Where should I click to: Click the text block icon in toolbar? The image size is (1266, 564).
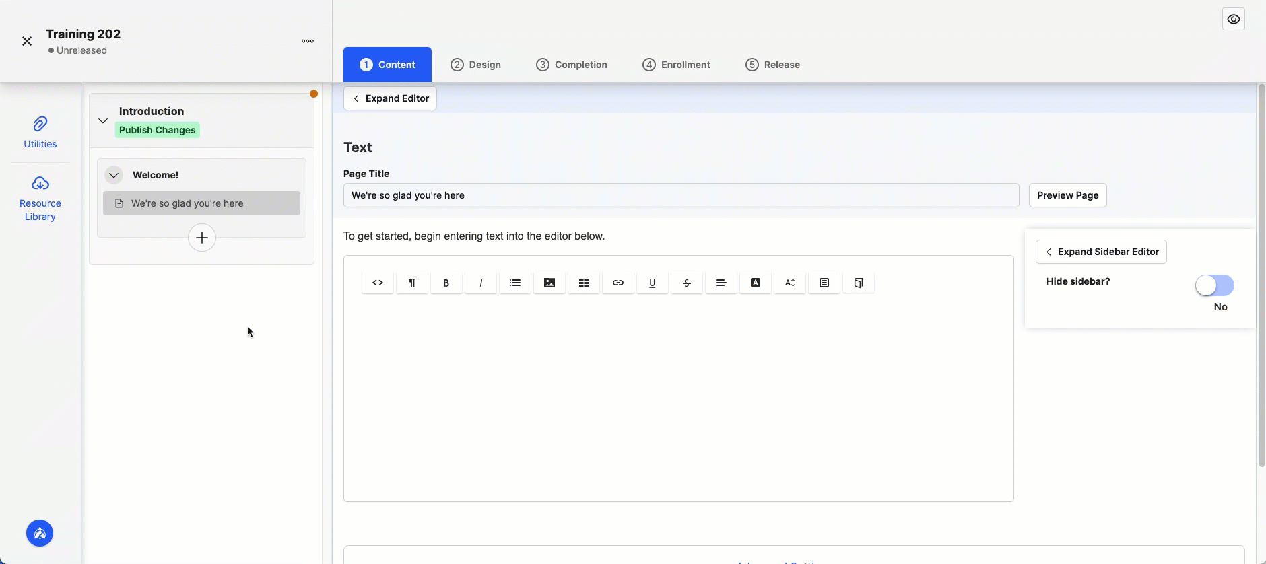coord(824,283)
